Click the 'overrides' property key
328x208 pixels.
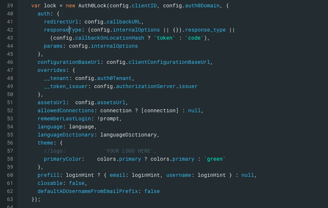pyautogui.click(x=52, y=70)
